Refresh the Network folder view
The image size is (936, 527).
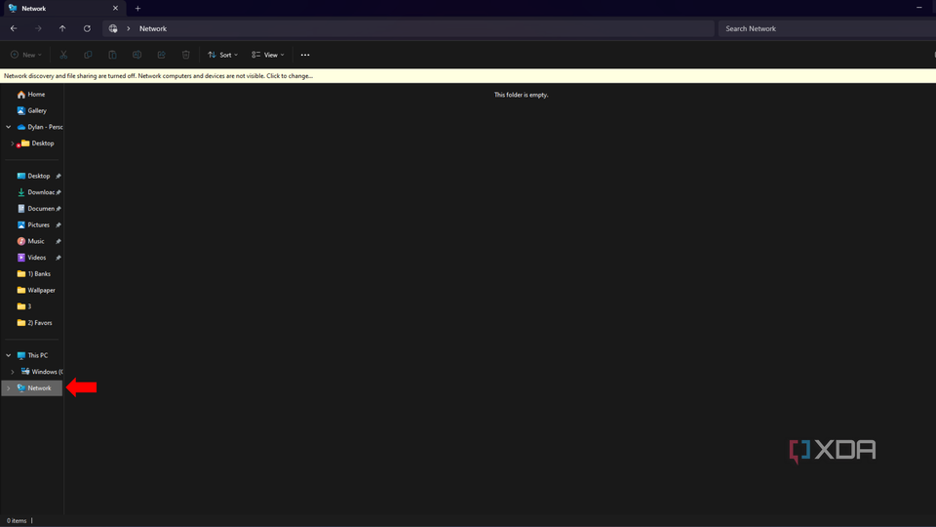click(x=87, y=28)
